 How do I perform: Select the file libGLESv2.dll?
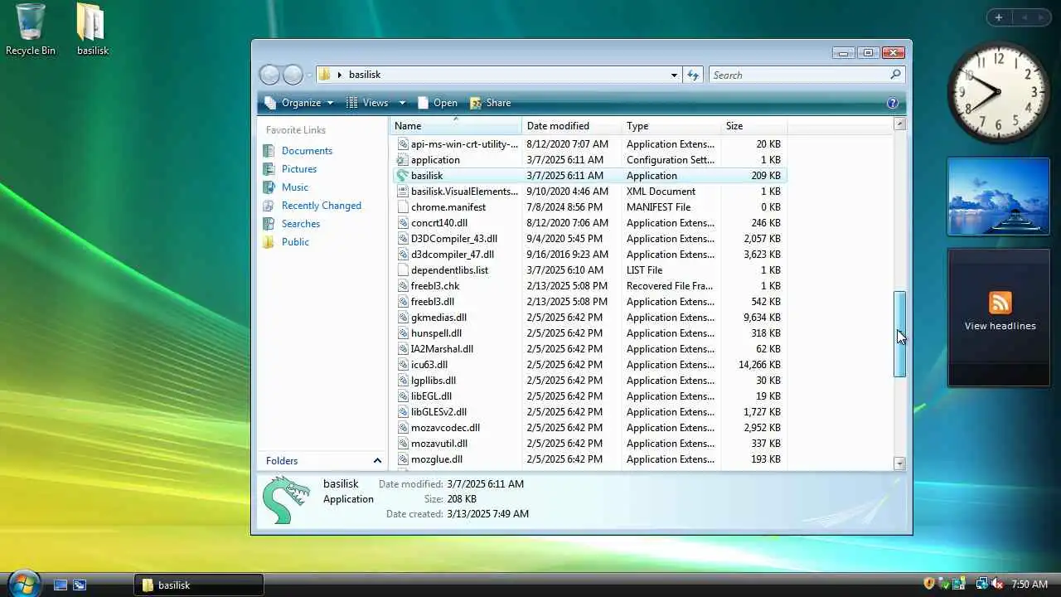click(x=438, y=412)
